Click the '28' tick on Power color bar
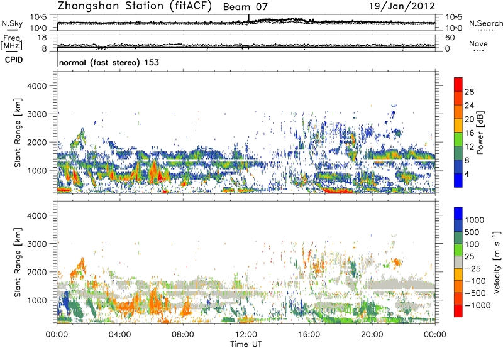This screenshot has height=348, width=503. point(469,92)
